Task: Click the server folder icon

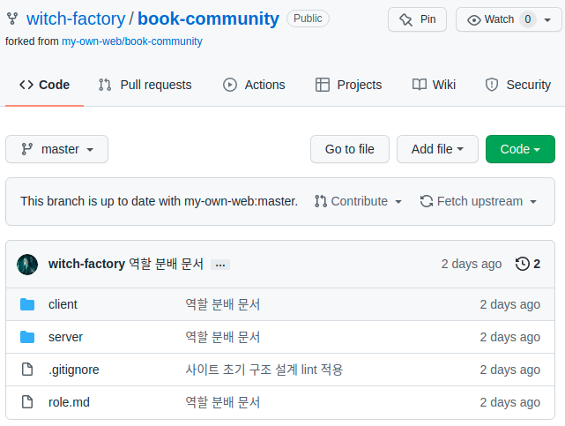Action: tap(27, 337)
